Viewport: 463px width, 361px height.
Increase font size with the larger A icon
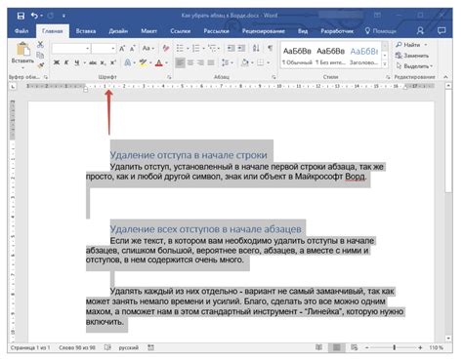(x=122, y=49)
